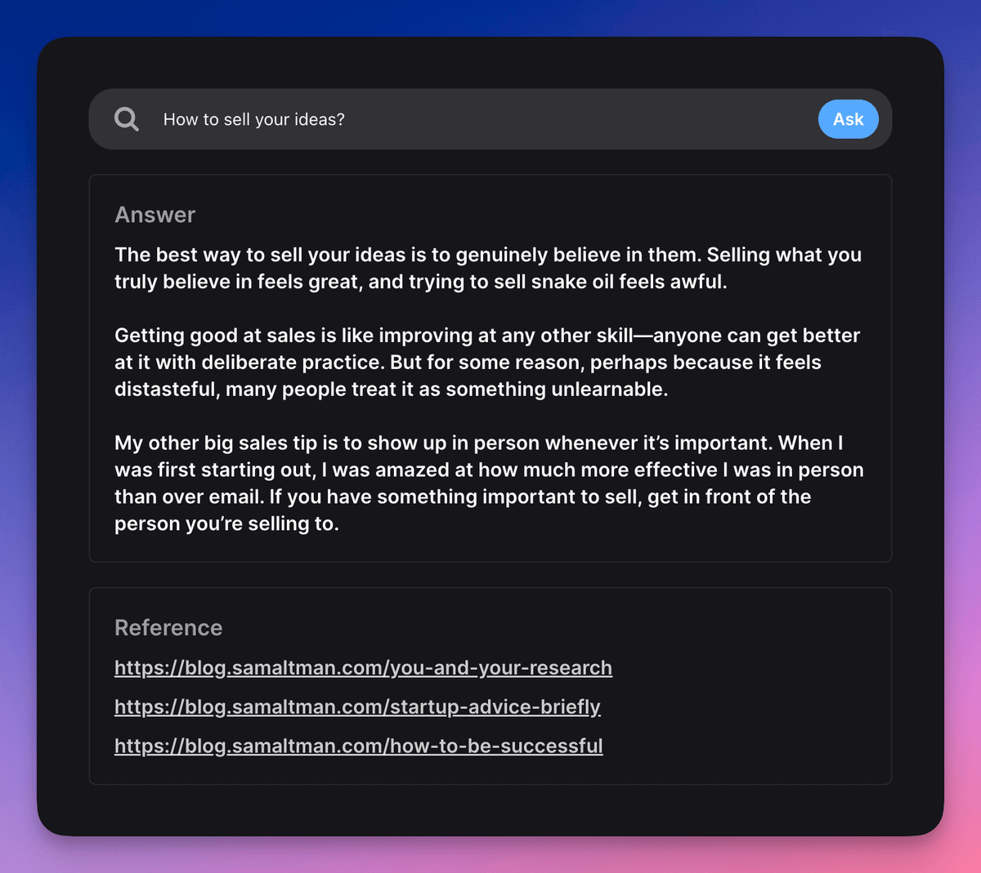Open the you-and-your-research blog link
The image size is (981, 873).
pyautogui.click(x=363, y=668)
